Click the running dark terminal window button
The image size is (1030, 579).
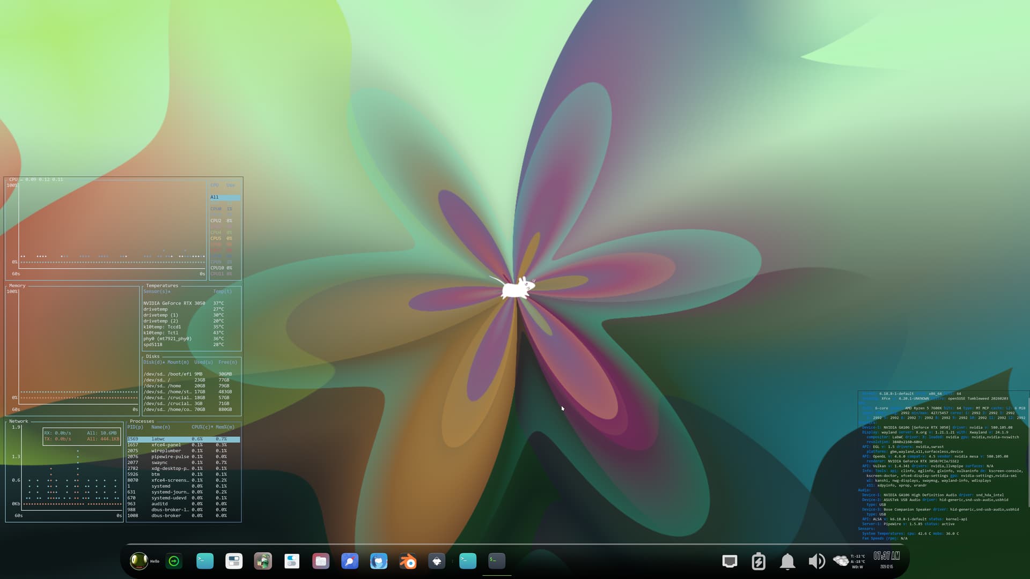click(497, 561)
